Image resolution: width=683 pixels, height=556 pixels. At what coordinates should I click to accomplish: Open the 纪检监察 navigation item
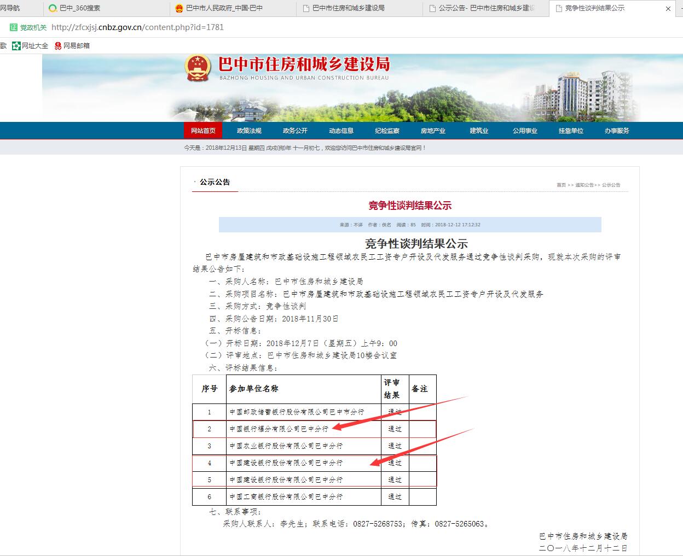[387, 131]
